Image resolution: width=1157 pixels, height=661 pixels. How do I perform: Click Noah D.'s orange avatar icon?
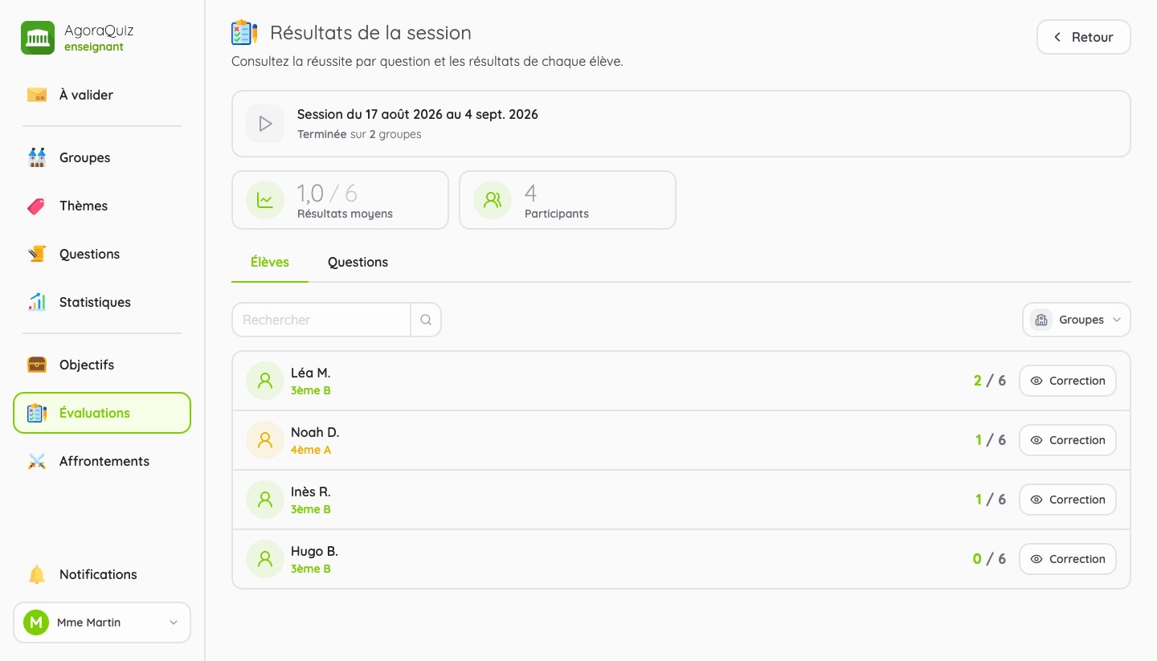[x=265, y=440]
